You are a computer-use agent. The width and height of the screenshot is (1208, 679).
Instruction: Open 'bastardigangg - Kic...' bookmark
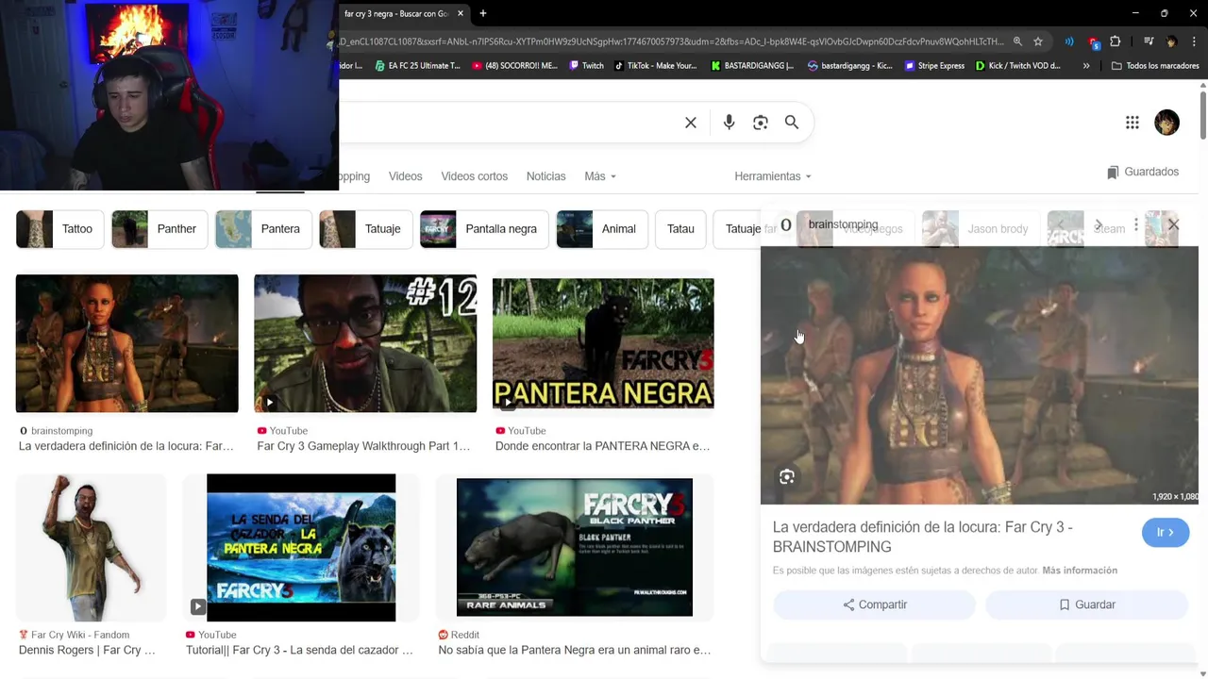click(850, 66)
